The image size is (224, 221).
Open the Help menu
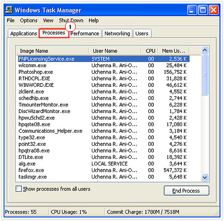(x=93, y=21)
